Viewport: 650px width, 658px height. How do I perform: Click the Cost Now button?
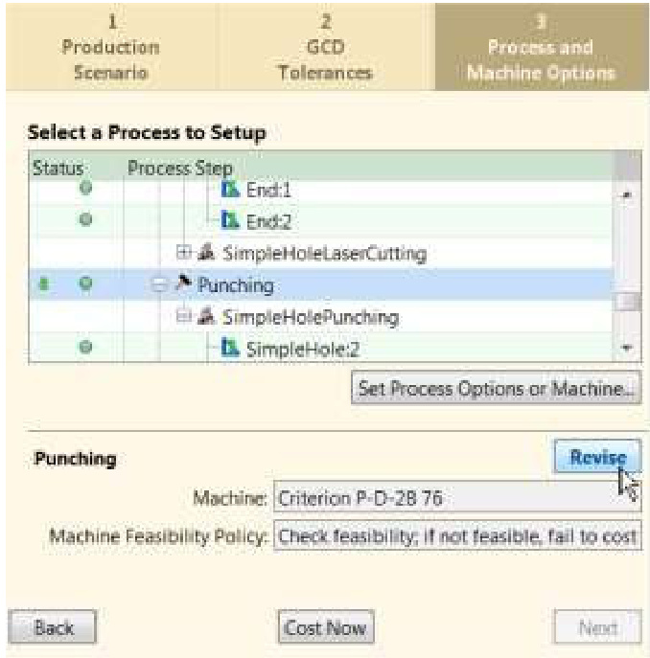325,627
